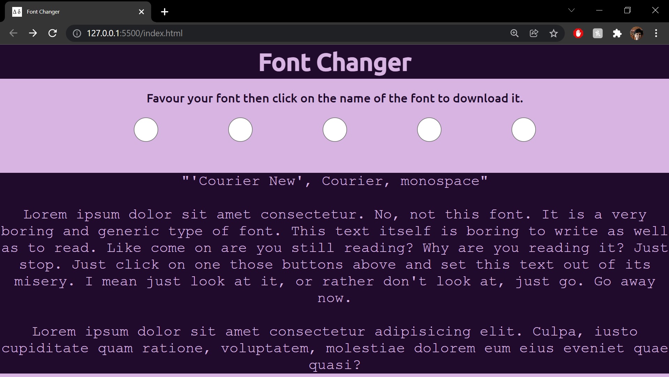Click the browser zoom icon in toolbar
This screenshot has height=377, width=669.
515,33
